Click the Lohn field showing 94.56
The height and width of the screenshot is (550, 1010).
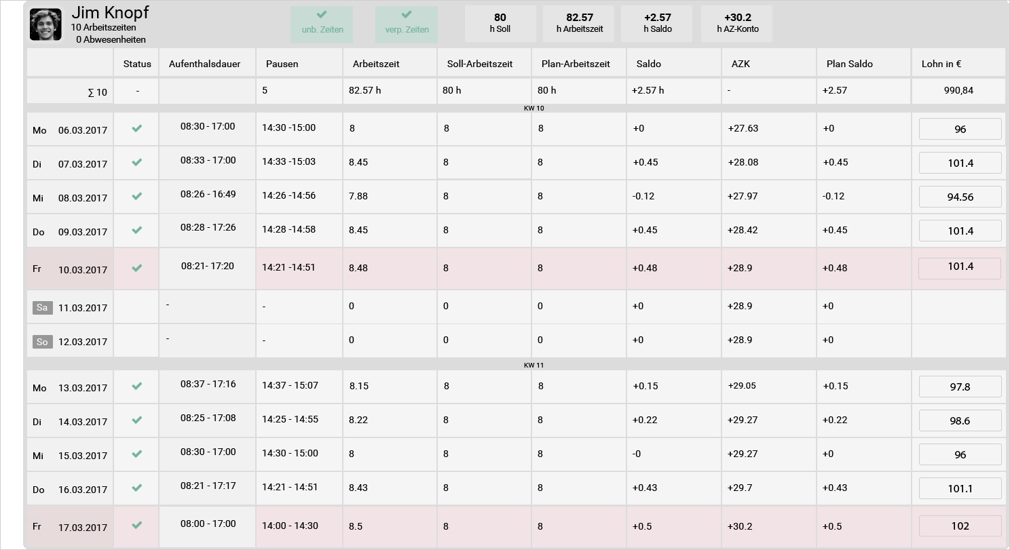tap(960, 197)
